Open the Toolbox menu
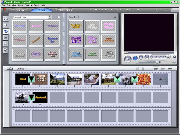The width and height of the screenshot is (180, 135). [x=29, y=5]
